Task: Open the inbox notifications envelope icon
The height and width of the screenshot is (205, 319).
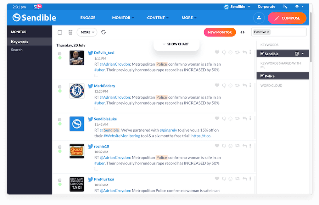Action: [x=36, y=7]
